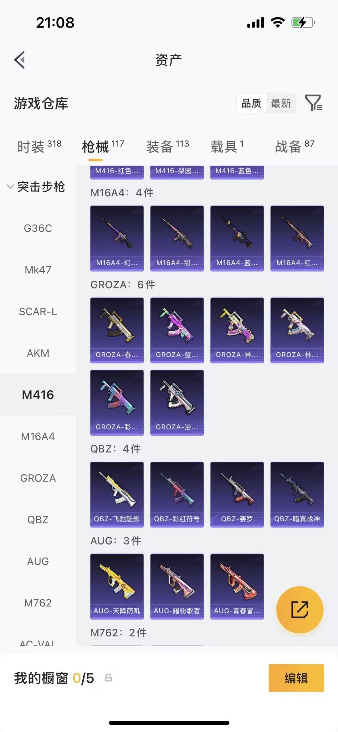Select GROZA in the weapon sidebar
This screenshot has width=338, height=732.
[x=38, y=478]
